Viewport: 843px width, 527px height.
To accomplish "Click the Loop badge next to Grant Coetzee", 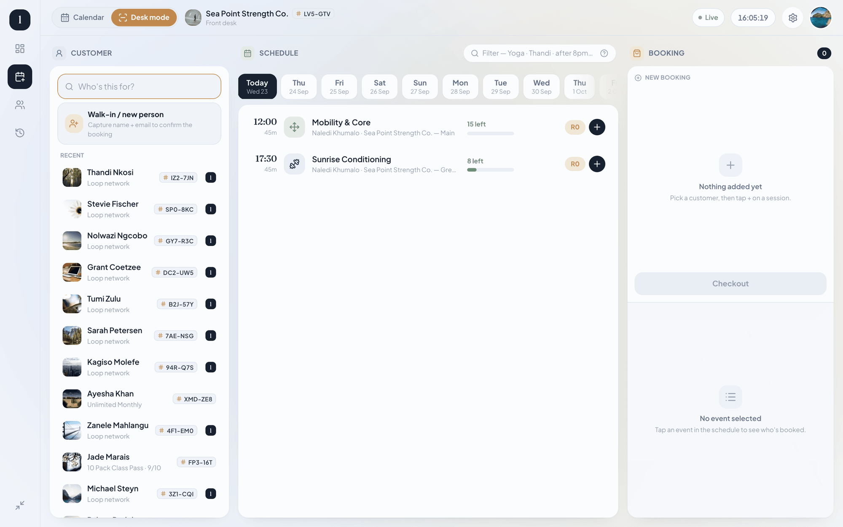I will pos(211,272).
